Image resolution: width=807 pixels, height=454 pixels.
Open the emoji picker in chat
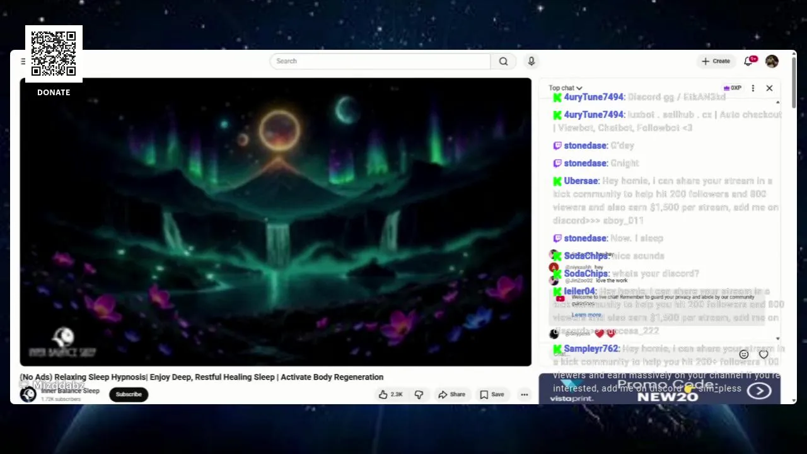click(744, 354)
